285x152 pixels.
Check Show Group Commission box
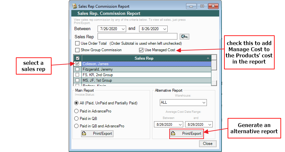(77, 50)
